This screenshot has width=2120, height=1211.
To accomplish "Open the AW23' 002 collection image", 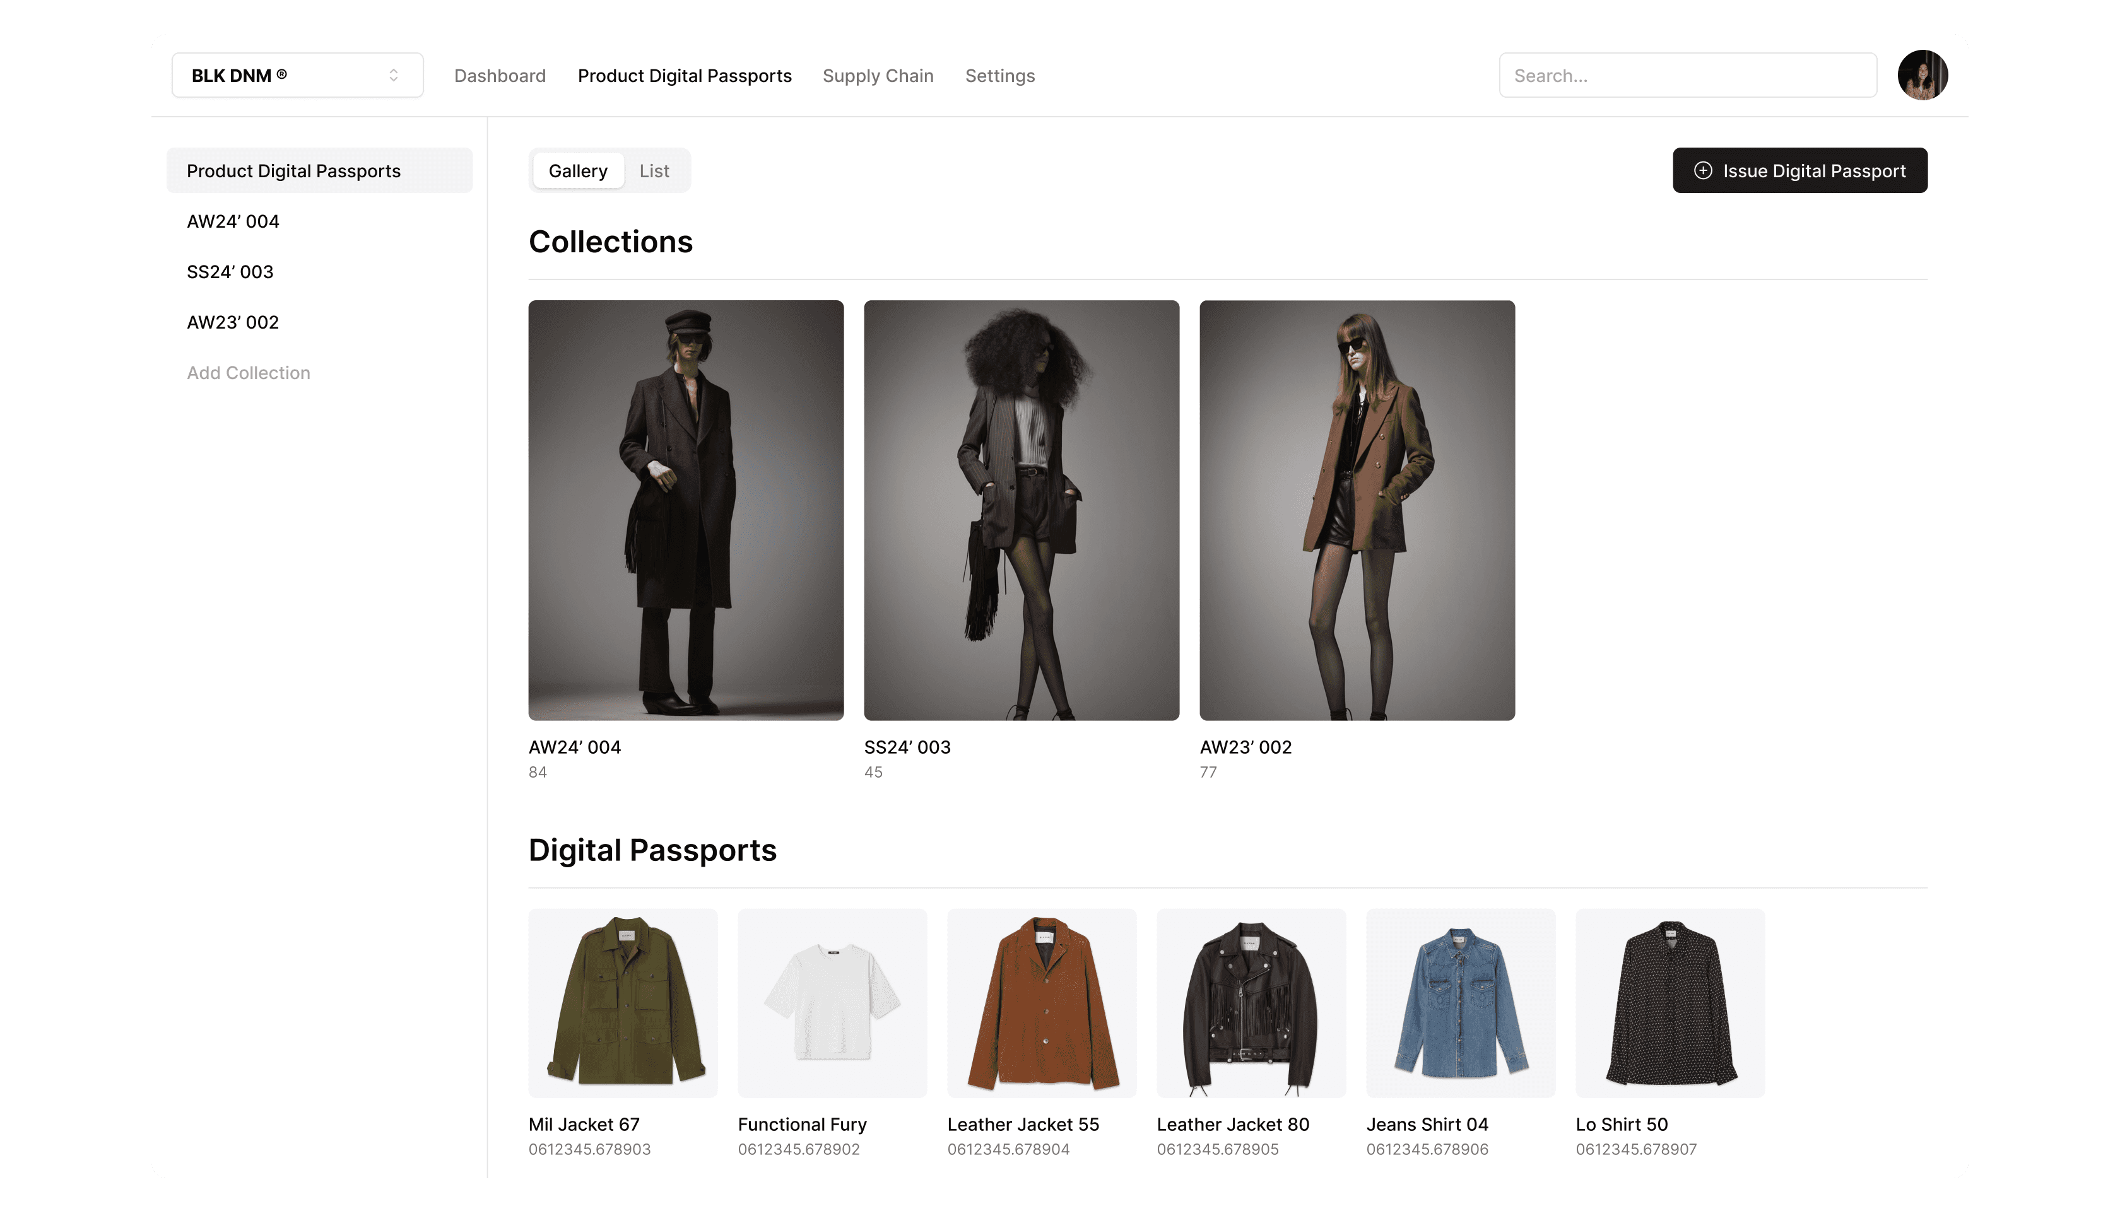I will point(1356,510).
